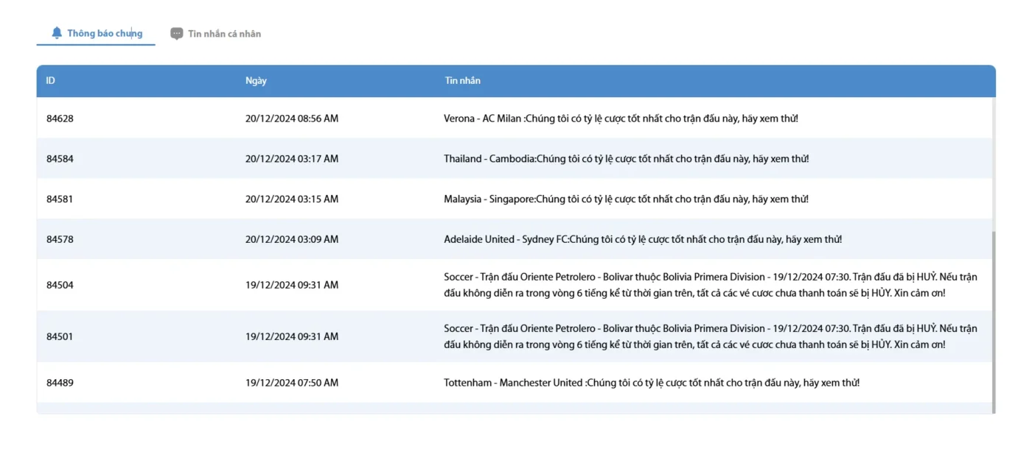Select ID cell 84584

coord(60,159)
